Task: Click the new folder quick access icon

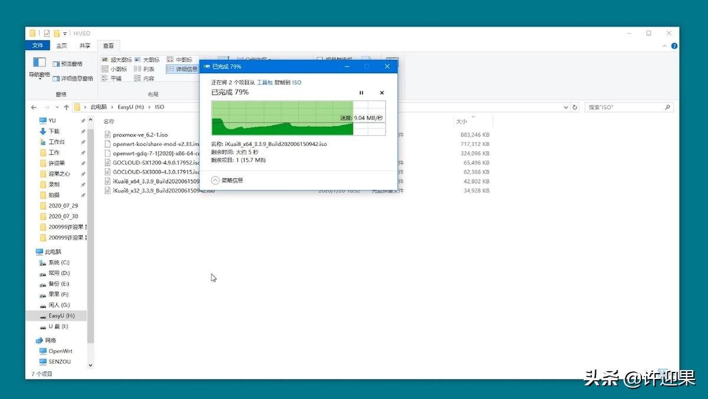Action: (57, 34)
